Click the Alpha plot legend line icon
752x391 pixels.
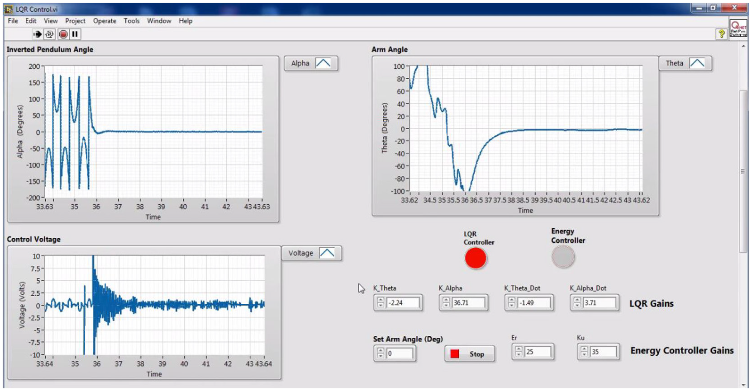coord(323,63)
